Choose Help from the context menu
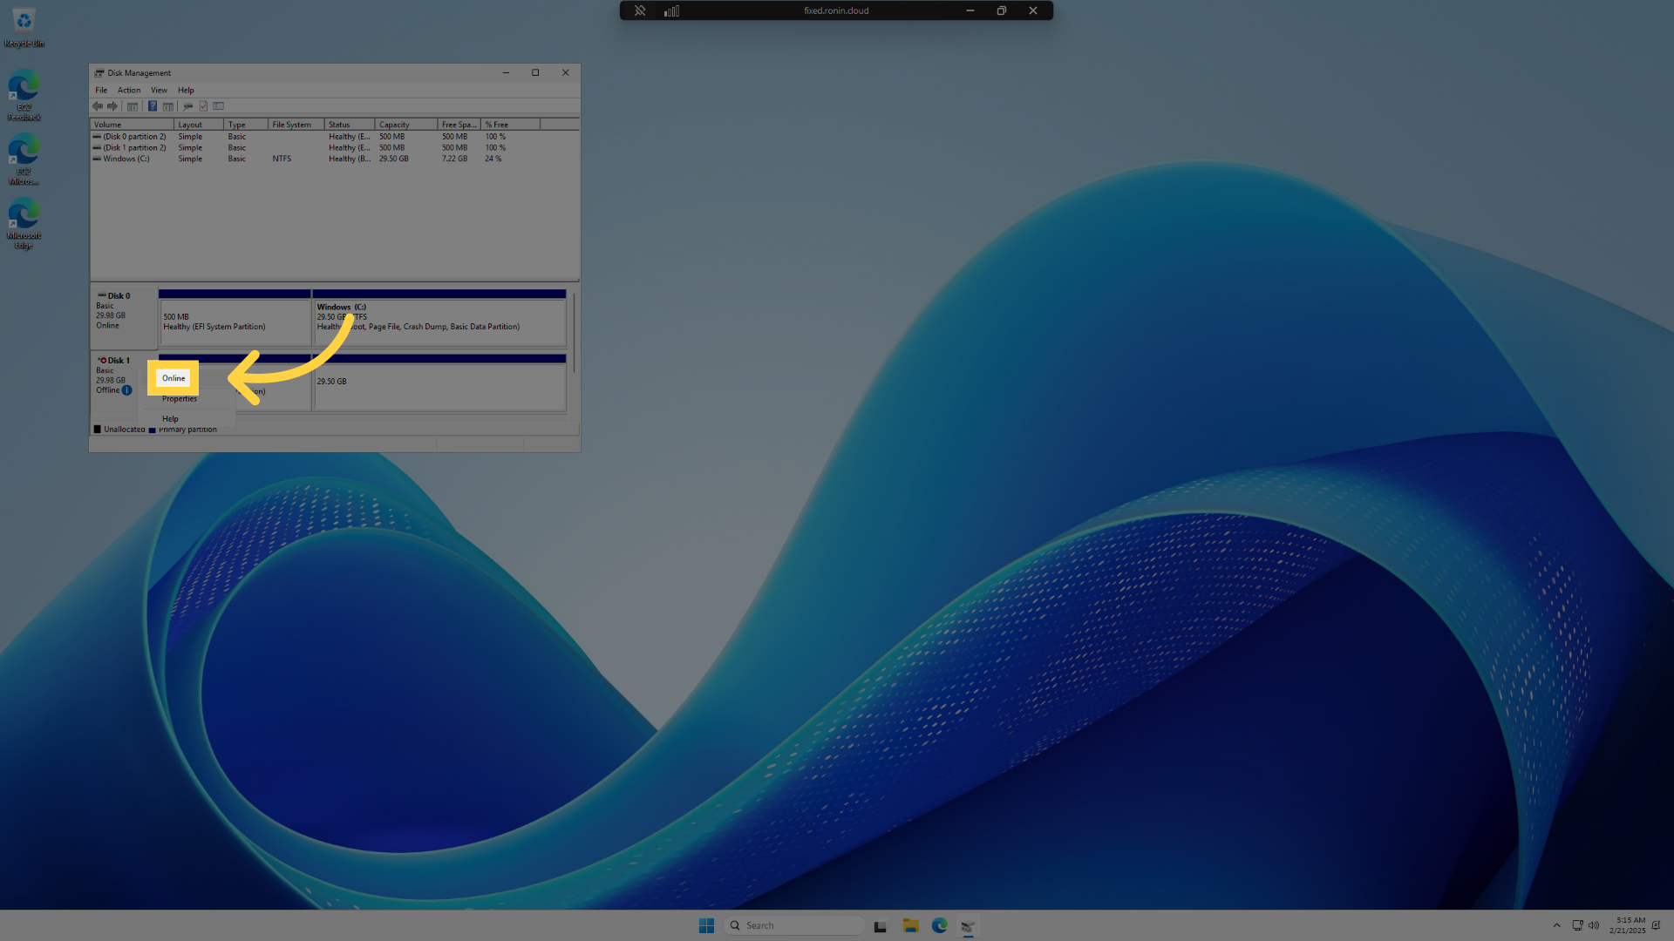Screen dimensions: 1674x941 (170, 419)
